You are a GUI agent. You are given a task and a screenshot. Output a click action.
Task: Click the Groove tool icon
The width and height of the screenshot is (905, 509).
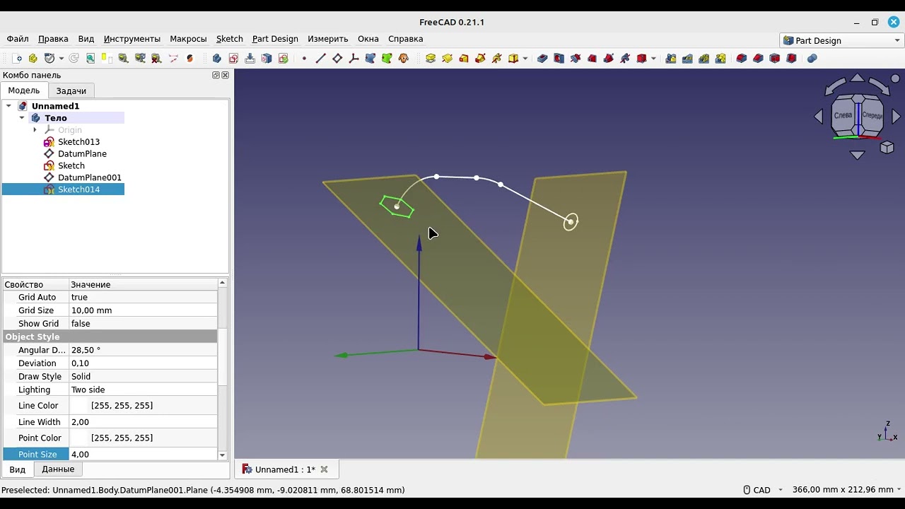pyautogui.click(x=576, y=59)
